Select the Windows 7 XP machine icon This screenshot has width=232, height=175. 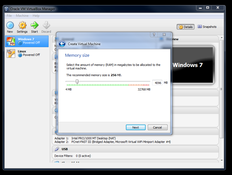[11, 41]
